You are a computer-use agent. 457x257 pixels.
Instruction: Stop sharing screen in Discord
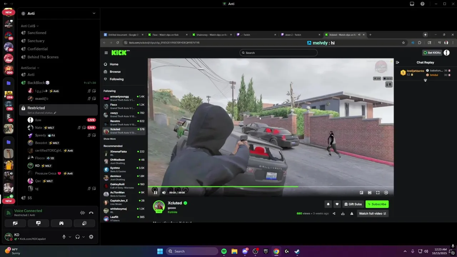(x=38, y=223)
